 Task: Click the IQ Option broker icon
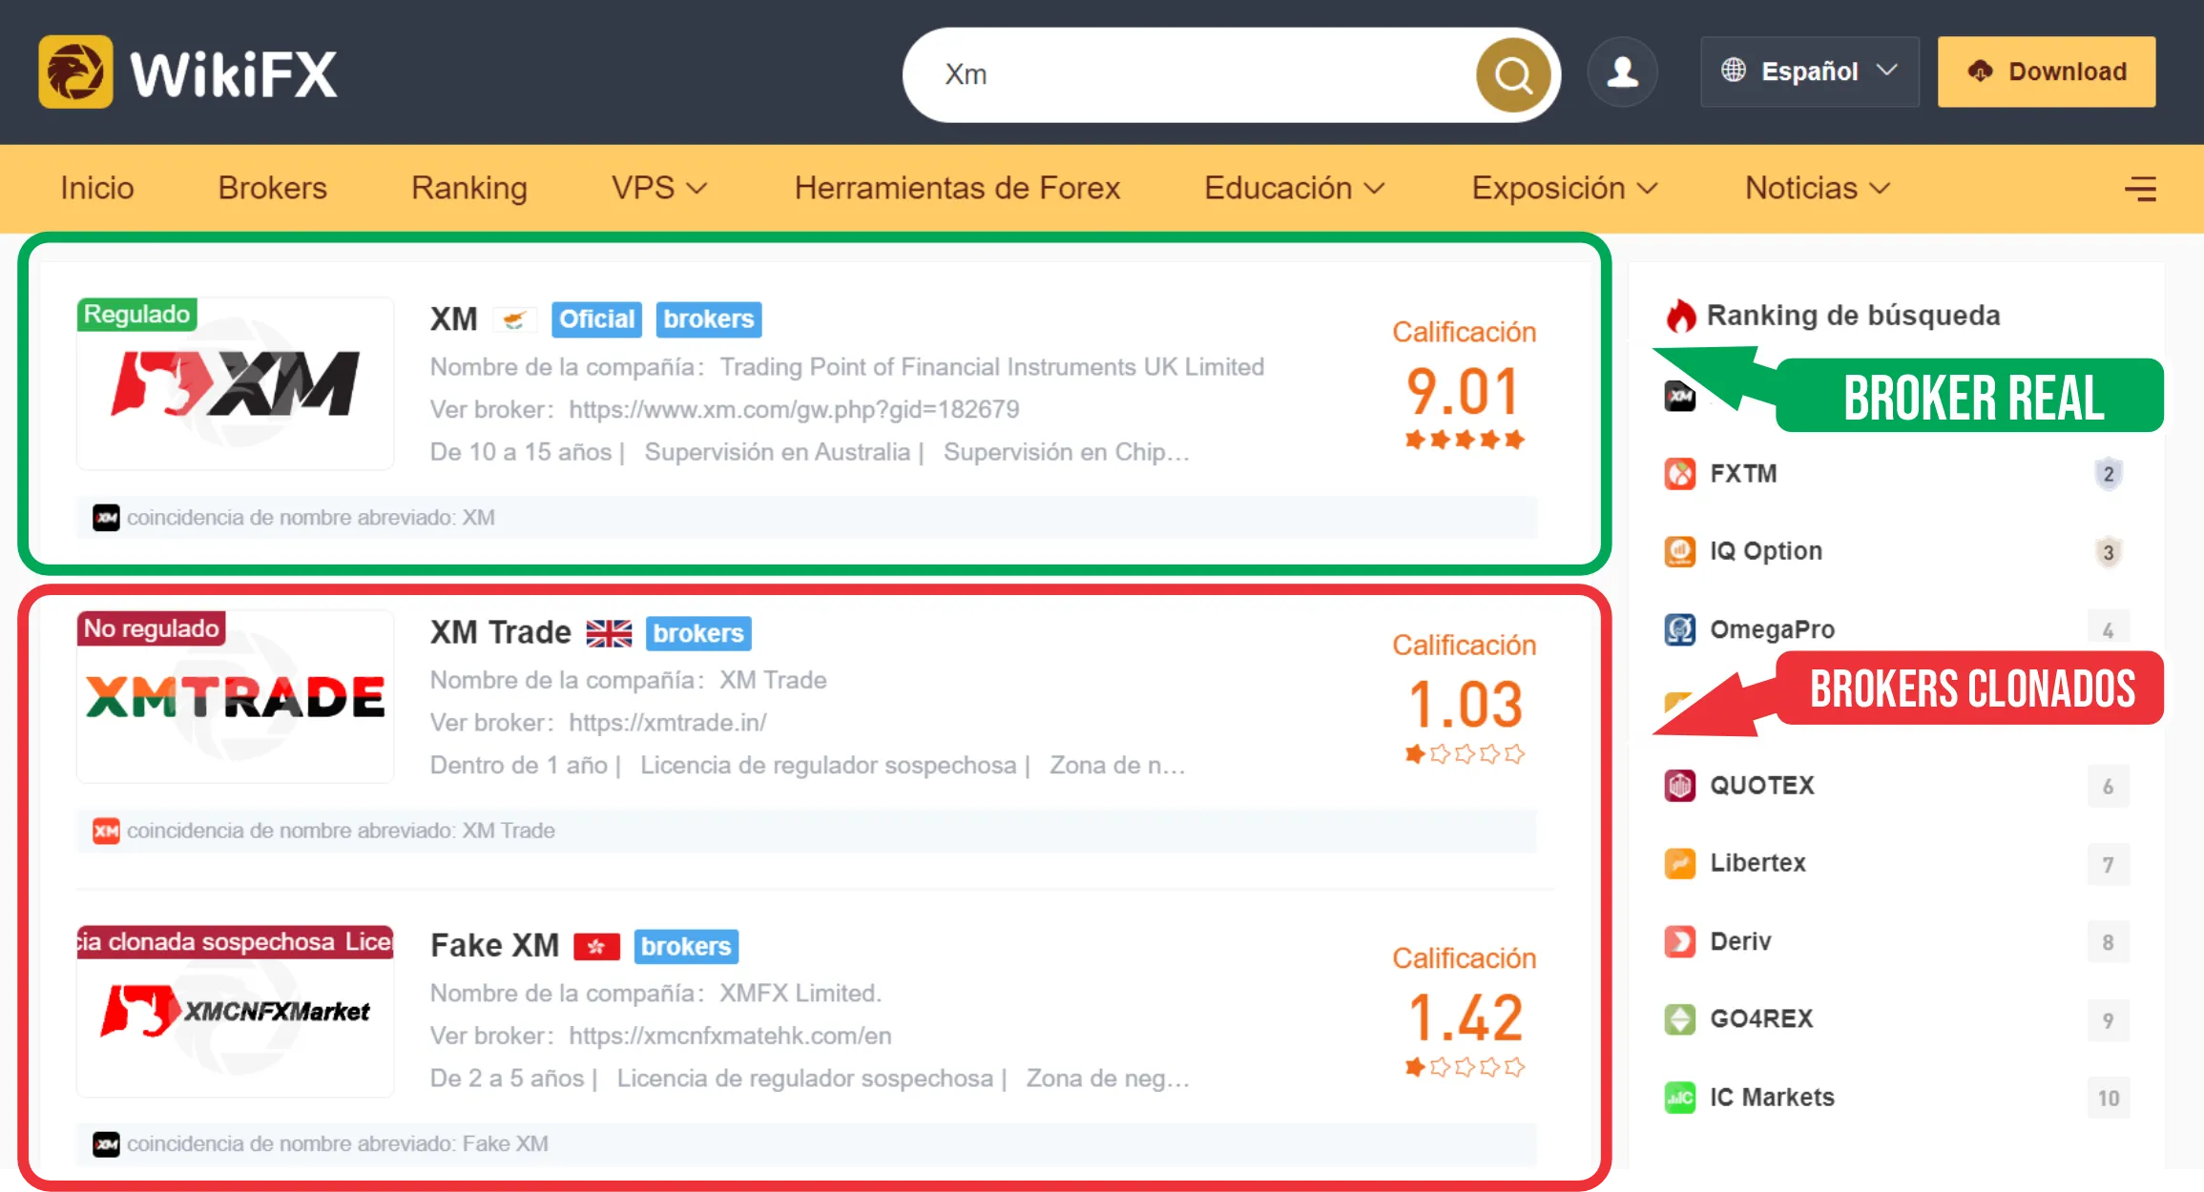tap(1679, 551)
